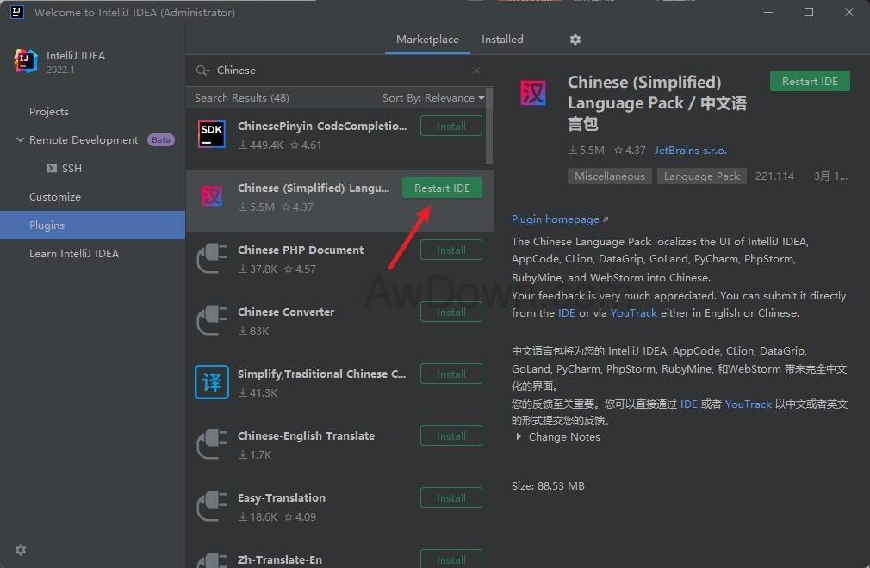Select the Simplify, Traditional Chinese Converter plugin icon
This screenshot has height=568, width=870.
pos(211,381)
